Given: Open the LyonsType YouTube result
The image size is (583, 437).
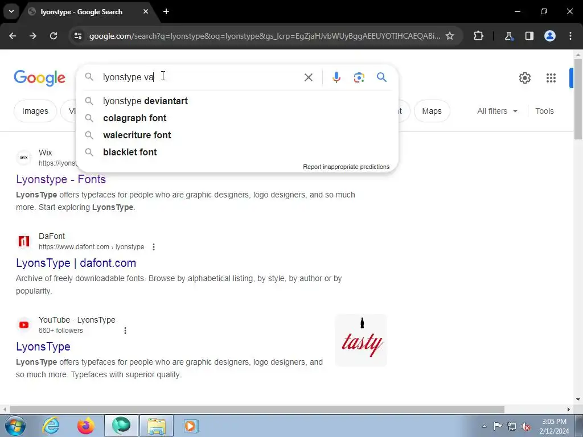Looking at the screenshot, I should coord(43,347).
